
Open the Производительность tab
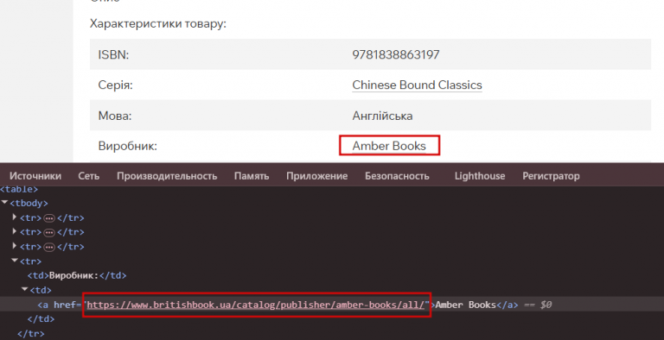coord(167,176)
